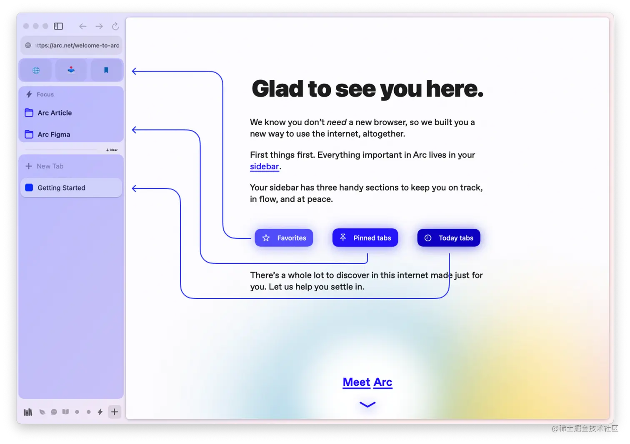Click the pin icon on Pinned tabs button

[x=343, y=238]
